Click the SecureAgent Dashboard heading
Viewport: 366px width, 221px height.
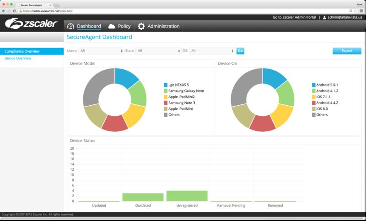pyautogui.click(x=99, y=37)
